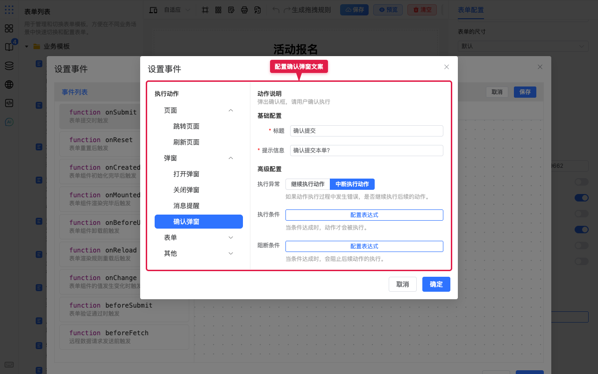The height and width of the screenshot is (374, 598).
Task: Open the dotted grid app menu icon
Action: pos(9,9)
